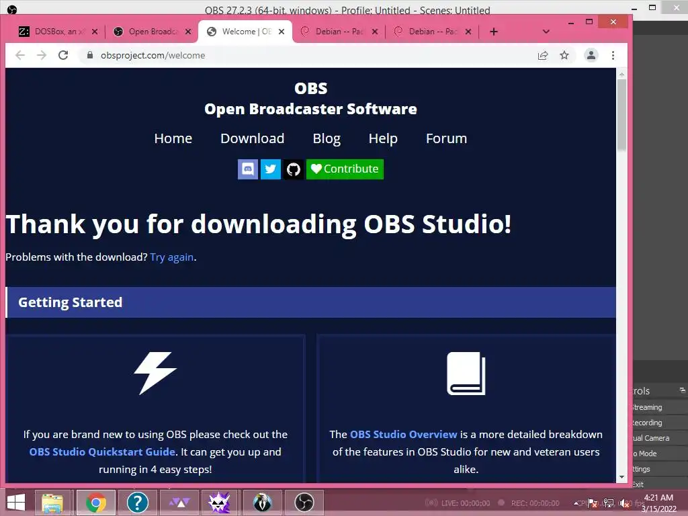
Task: Close the second Debian tab
Action: coord(468,32)
